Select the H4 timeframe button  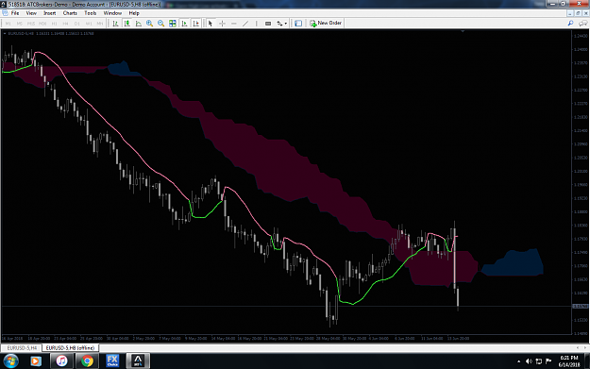[x=65, y=24]
